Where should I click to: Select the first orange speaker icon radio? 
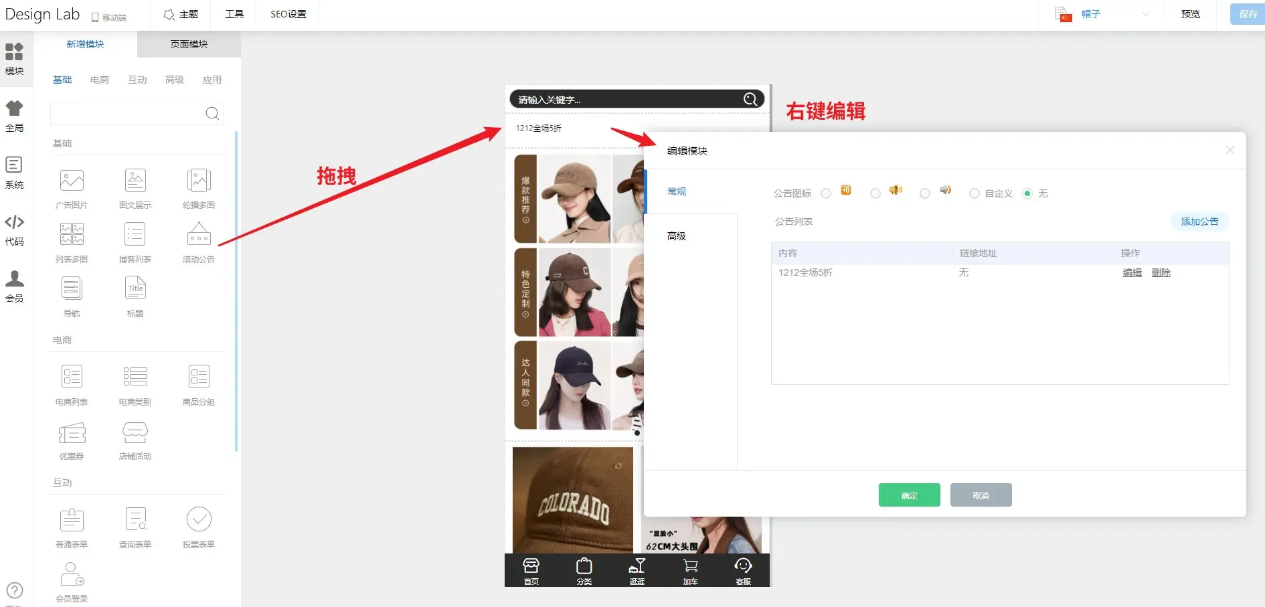tap(826, 193)
